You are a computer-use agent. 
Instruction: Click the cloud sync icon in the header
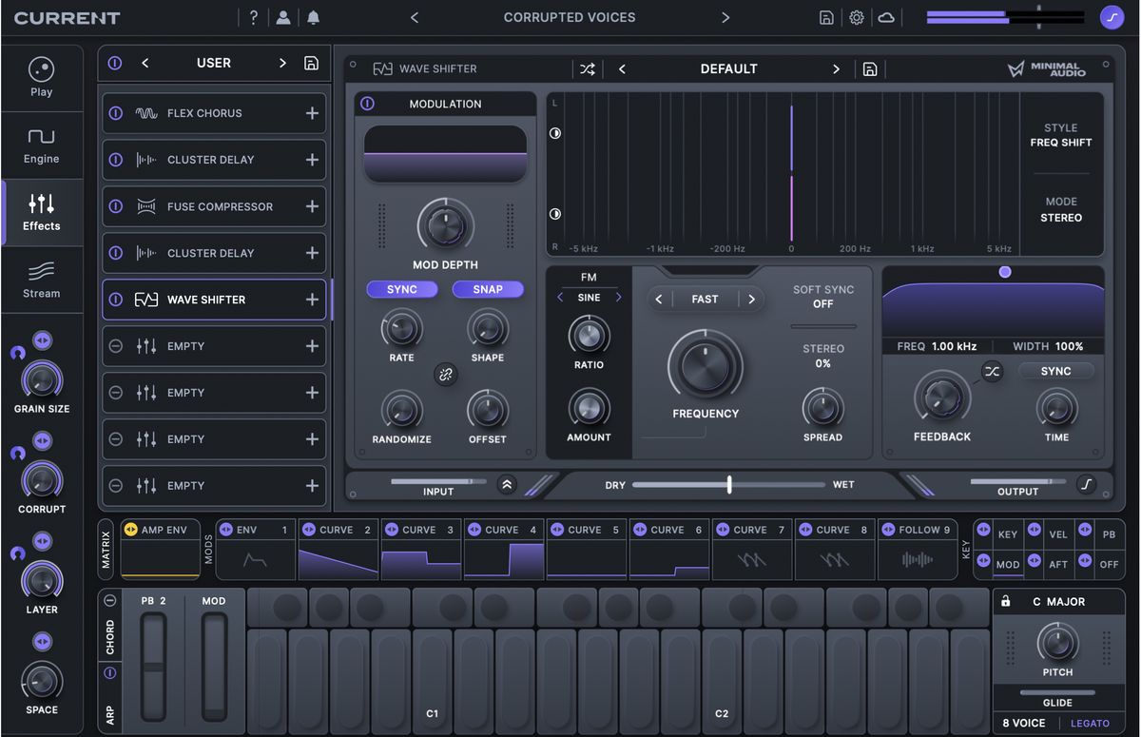coord(885,16)
